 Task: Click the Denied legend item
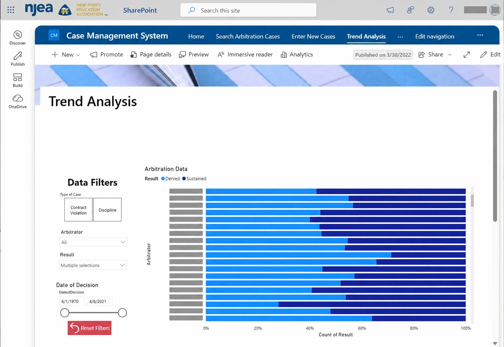[170, 179]
